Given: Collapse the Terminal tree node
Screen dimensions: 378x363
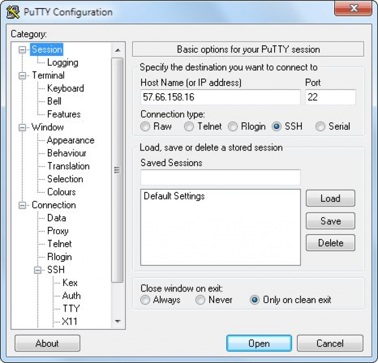Looking at the screenshot, I should tap(22, 76).
